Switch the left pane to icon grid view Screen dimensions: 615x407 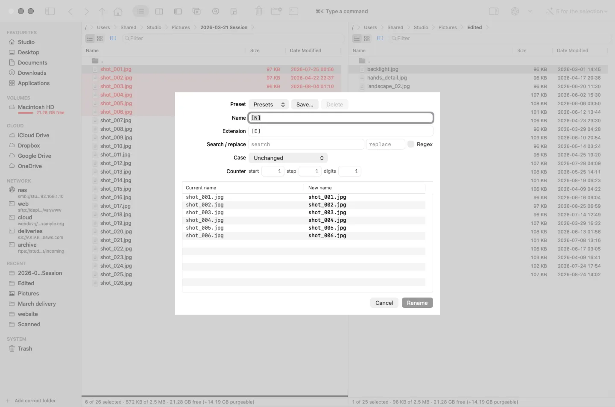tap(100, 38)
